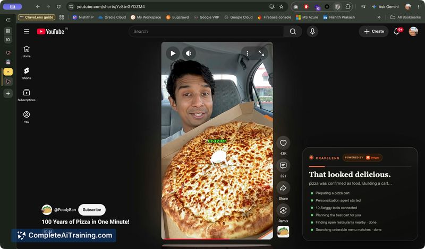Open comments showing 321

click(x=283, y=165)
